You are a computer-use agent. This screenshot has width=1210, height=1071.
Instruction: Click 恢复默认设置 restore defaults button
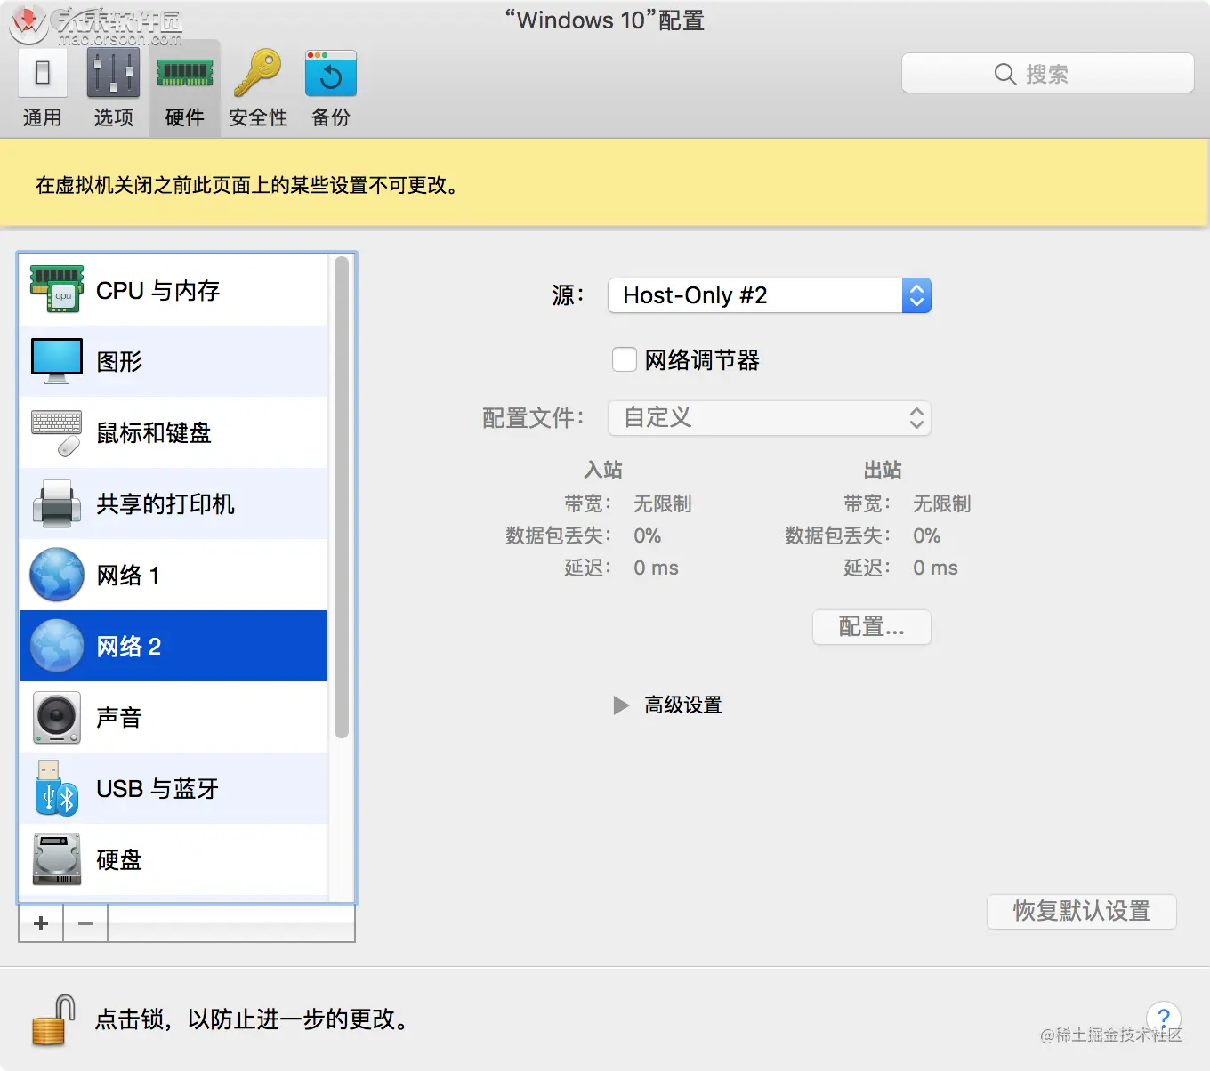[1082, 912]
